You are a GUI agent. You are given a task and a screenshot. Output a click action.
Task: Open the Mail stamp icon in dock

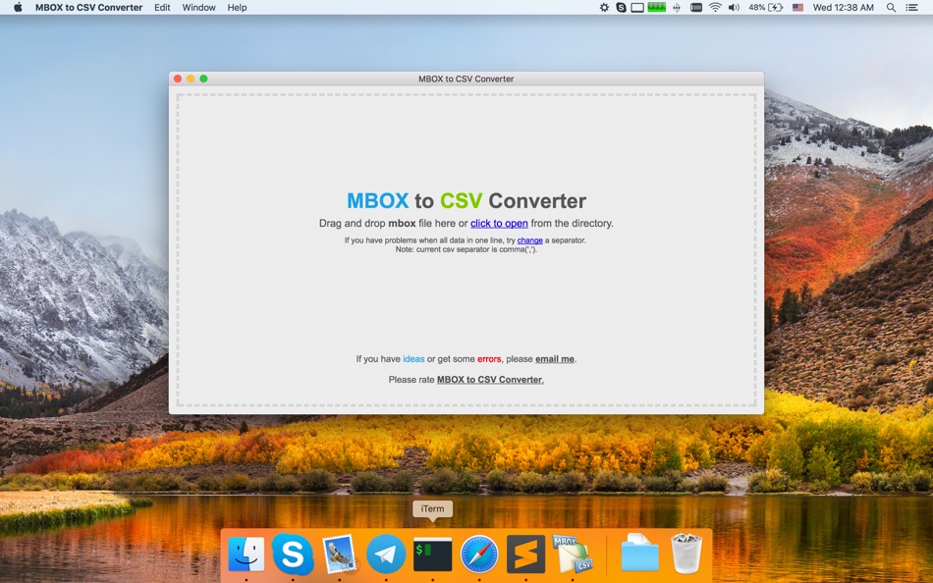pyautogui.click(x=339, y=554)
